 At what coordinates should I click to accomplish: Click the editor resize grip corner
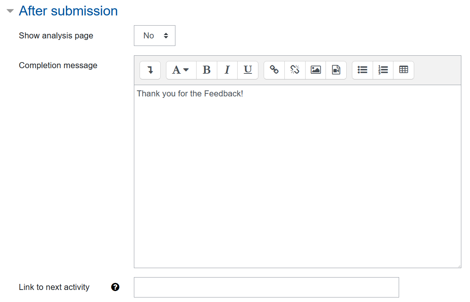(458, 265)
